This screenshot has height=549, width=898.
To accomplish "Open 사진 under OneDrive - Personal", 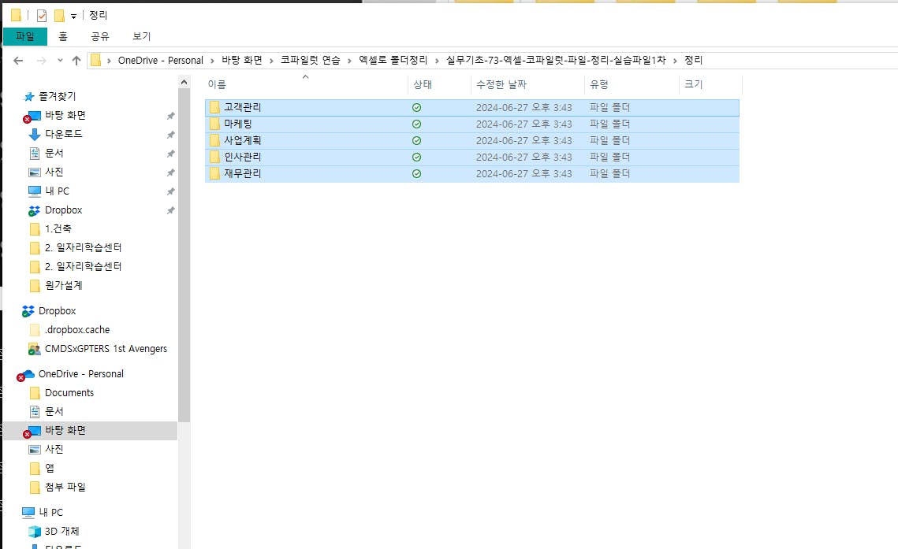I will [54, 449].
